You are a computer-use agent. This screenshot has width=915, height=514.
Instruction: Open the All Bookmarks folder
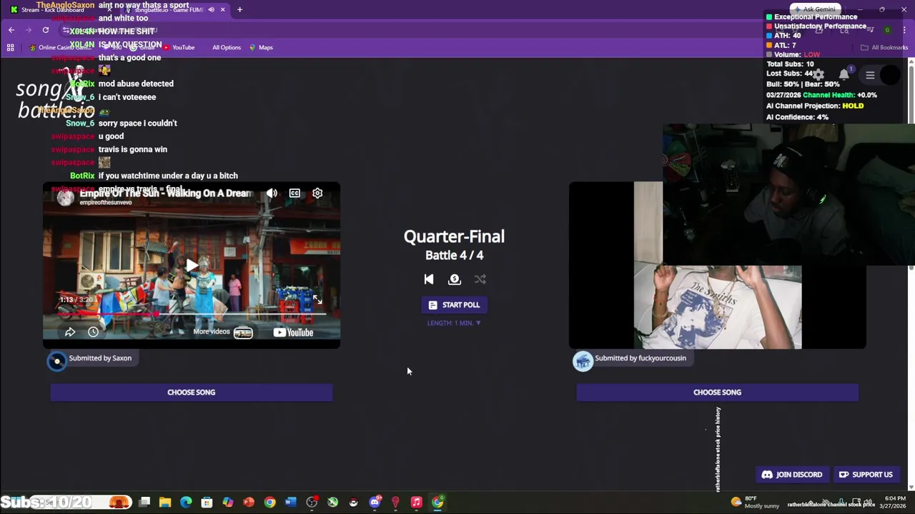884,47
